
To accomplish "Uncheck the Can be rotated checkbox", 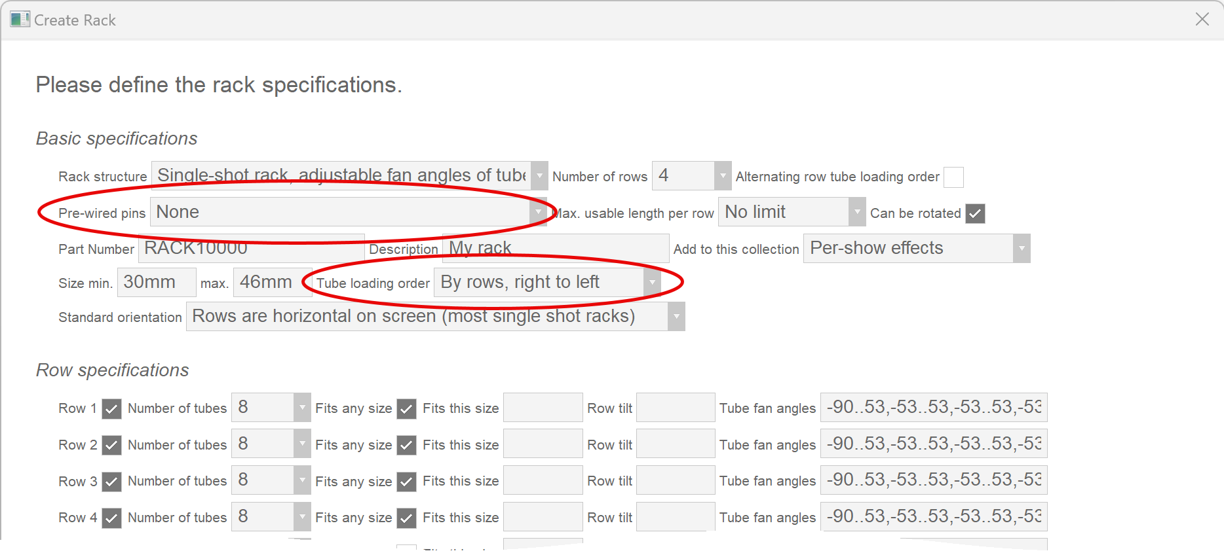I will click(975, 213).
